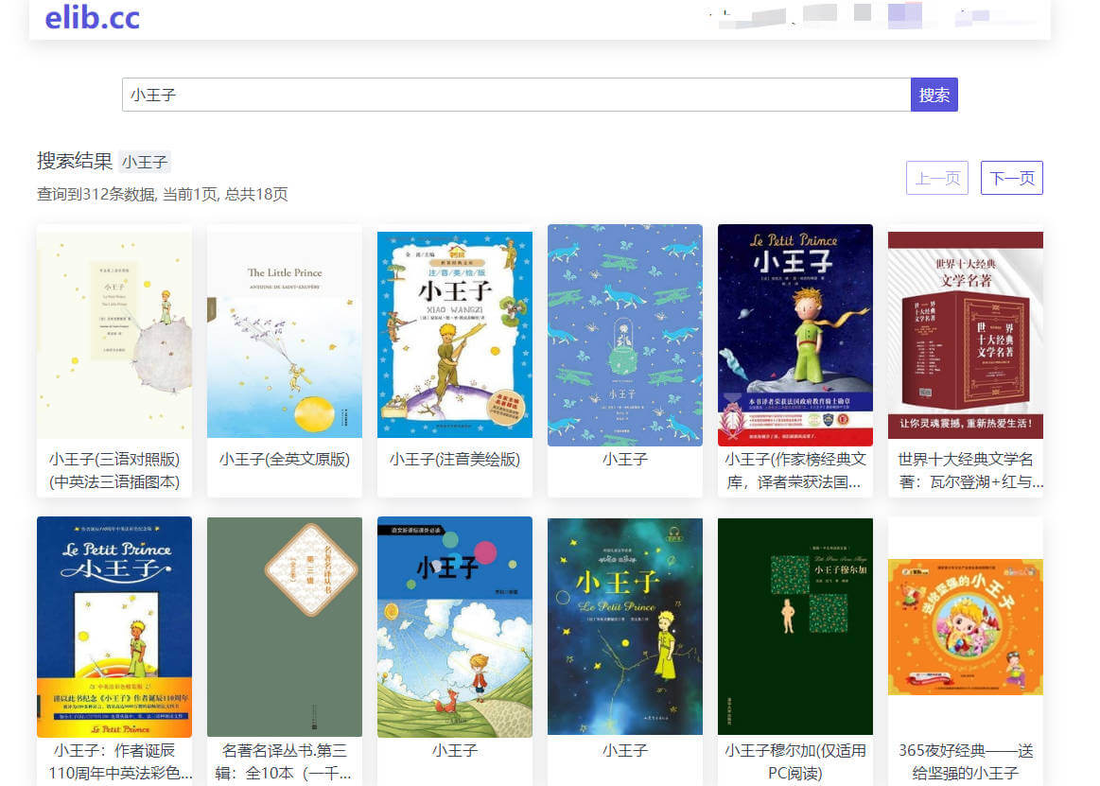Open the 小王子 注音美绘版 book cover
1100x786 pixels.
455,335
